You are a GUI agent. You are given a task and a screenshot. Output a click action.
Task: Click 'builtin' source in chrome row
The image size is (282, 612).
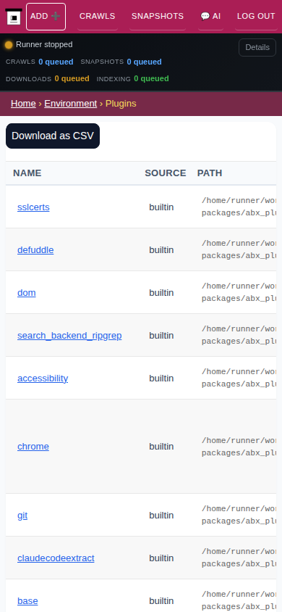pos(161,447)
